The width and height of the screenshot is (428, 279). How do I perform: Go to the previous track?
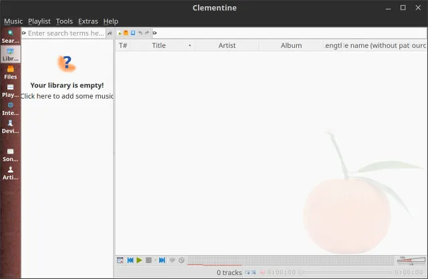[130, 260]
